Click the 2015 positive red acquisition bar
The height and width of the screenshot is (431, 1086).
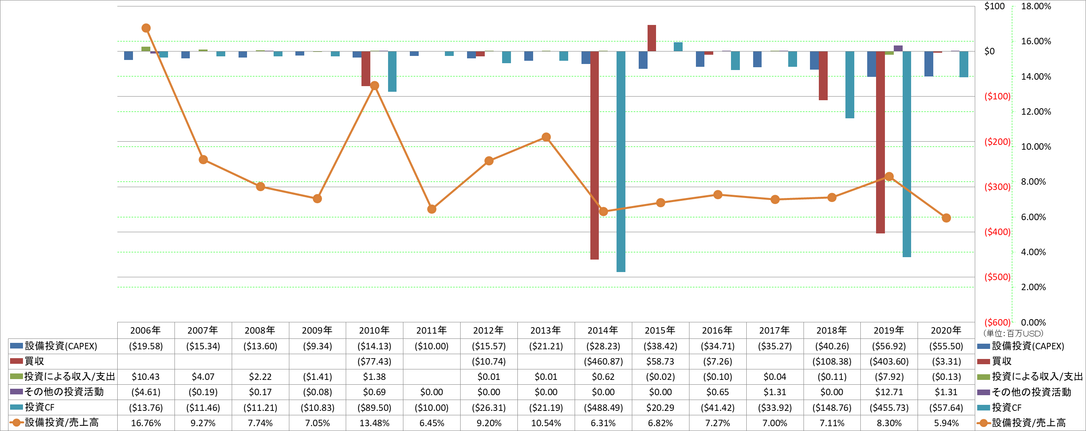point(652,38)
